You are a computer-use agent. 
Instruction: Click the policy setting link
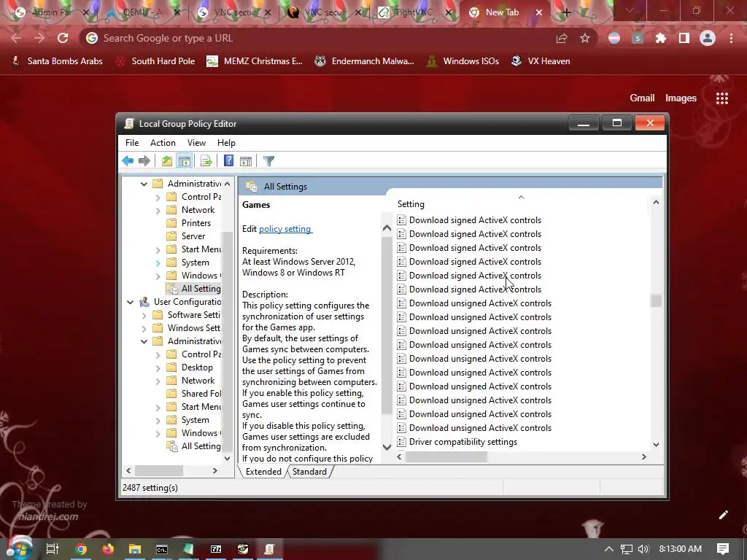[285, 229]
